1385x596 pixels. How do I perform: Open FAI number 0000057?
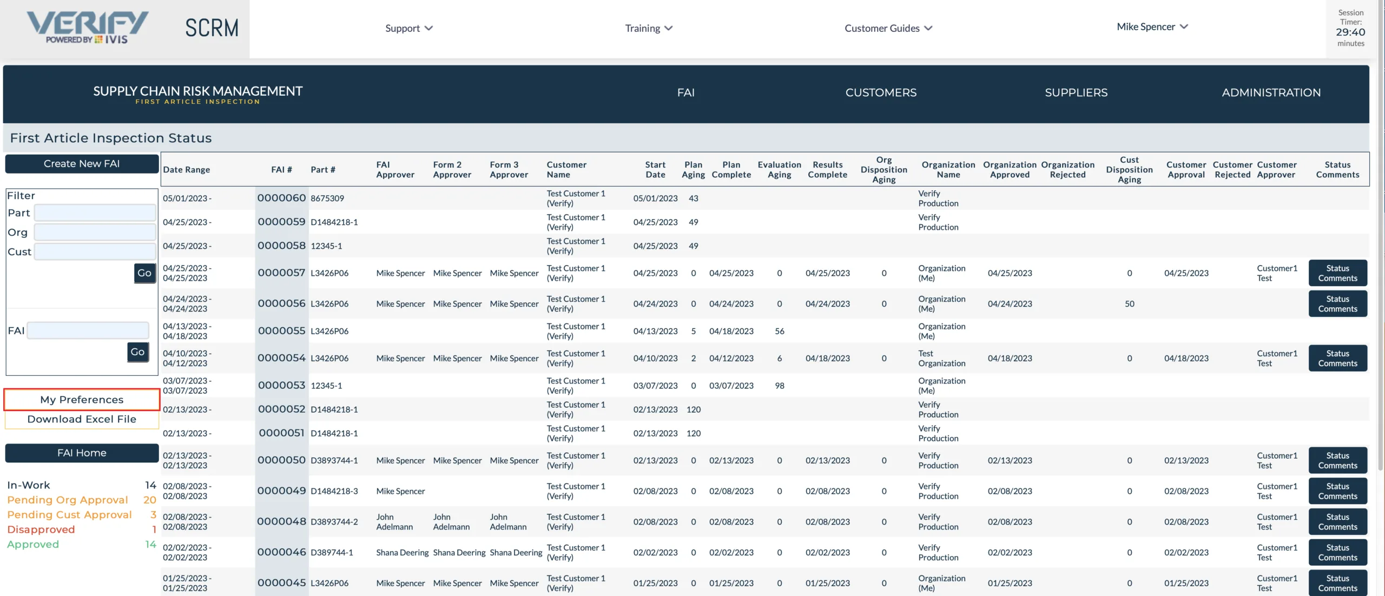tap(281, 273)
